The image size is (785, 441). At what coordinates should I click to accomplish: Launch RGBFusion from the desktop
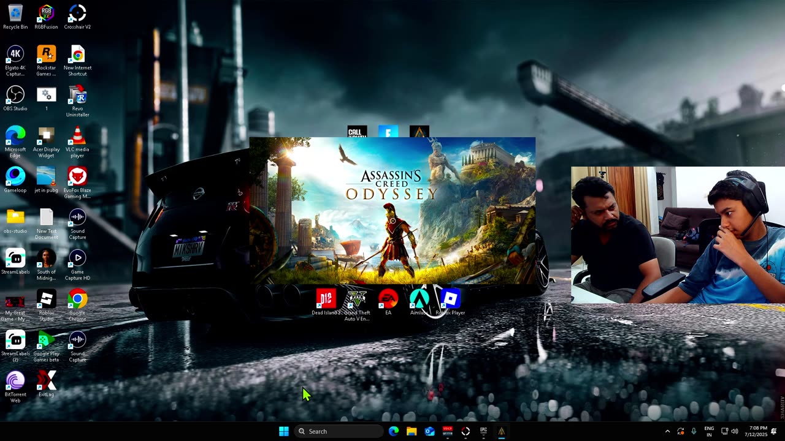click(x=46, y=17)
